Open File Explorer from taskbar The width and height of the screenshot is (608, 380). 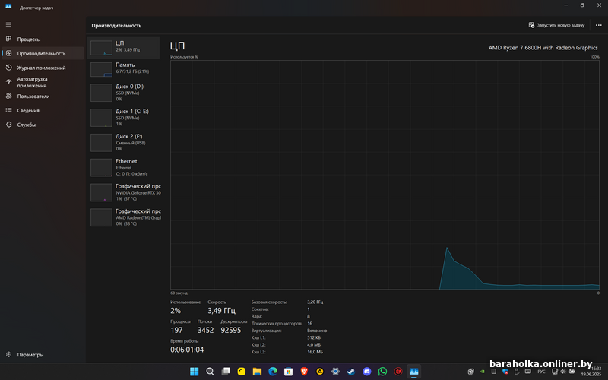257,372
